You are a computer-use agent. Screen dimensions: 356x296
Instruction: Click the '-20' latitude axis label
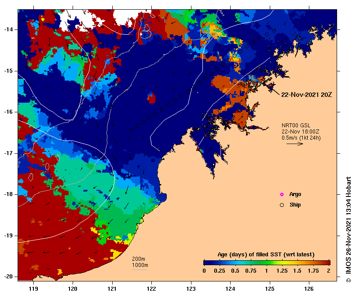[9, 277]
